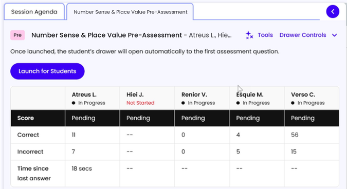Click Hiei J.'s Not Started status

[140, 103]
